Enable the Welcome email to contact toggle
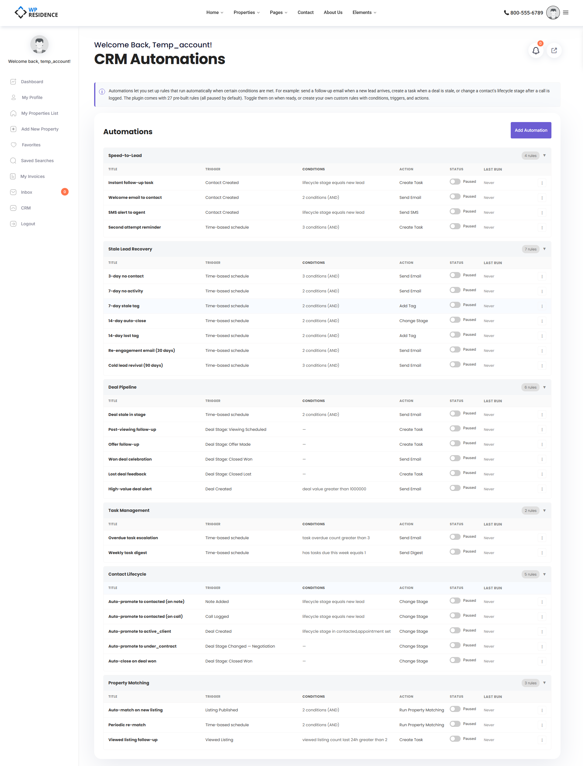The height and width of the screenshot is (766, 583). click(x=455, y=197)
